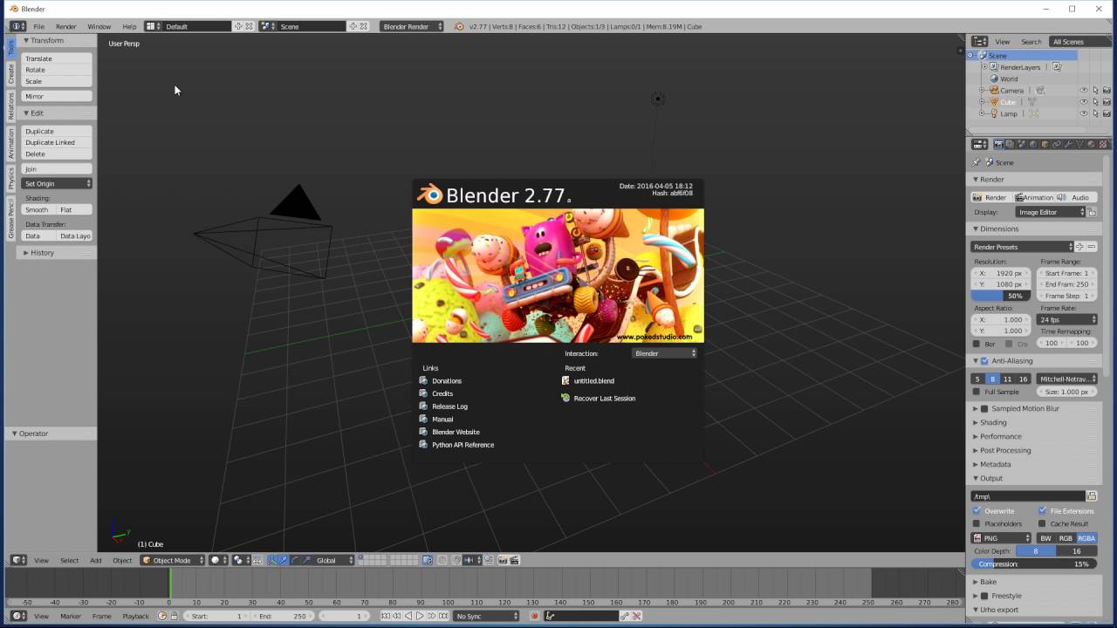Enable Cache Result checkbox
Image resolution: width=1117 pixels, height=628 pixels.
pos(1042,523)
